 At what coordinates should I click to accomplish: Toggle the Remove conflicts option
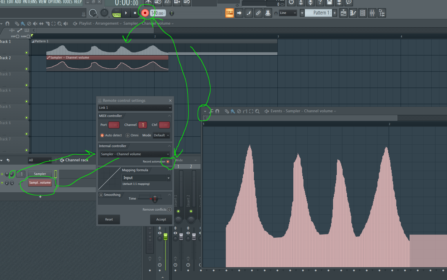[170, 209]
